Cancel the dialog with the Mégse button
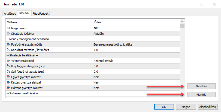The height and width of the screenshot is (112, 221). click(186, 107)
